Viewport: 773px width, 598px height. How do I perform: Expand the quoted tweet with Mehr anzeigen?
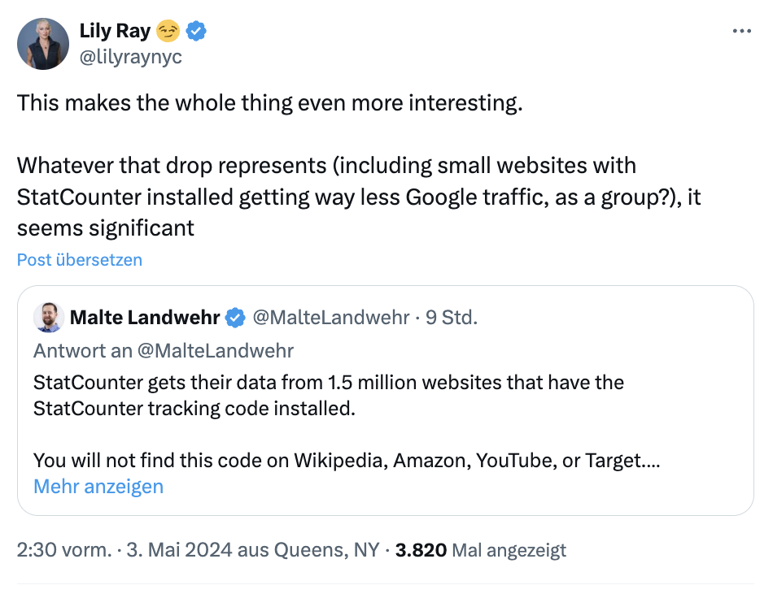98,486
